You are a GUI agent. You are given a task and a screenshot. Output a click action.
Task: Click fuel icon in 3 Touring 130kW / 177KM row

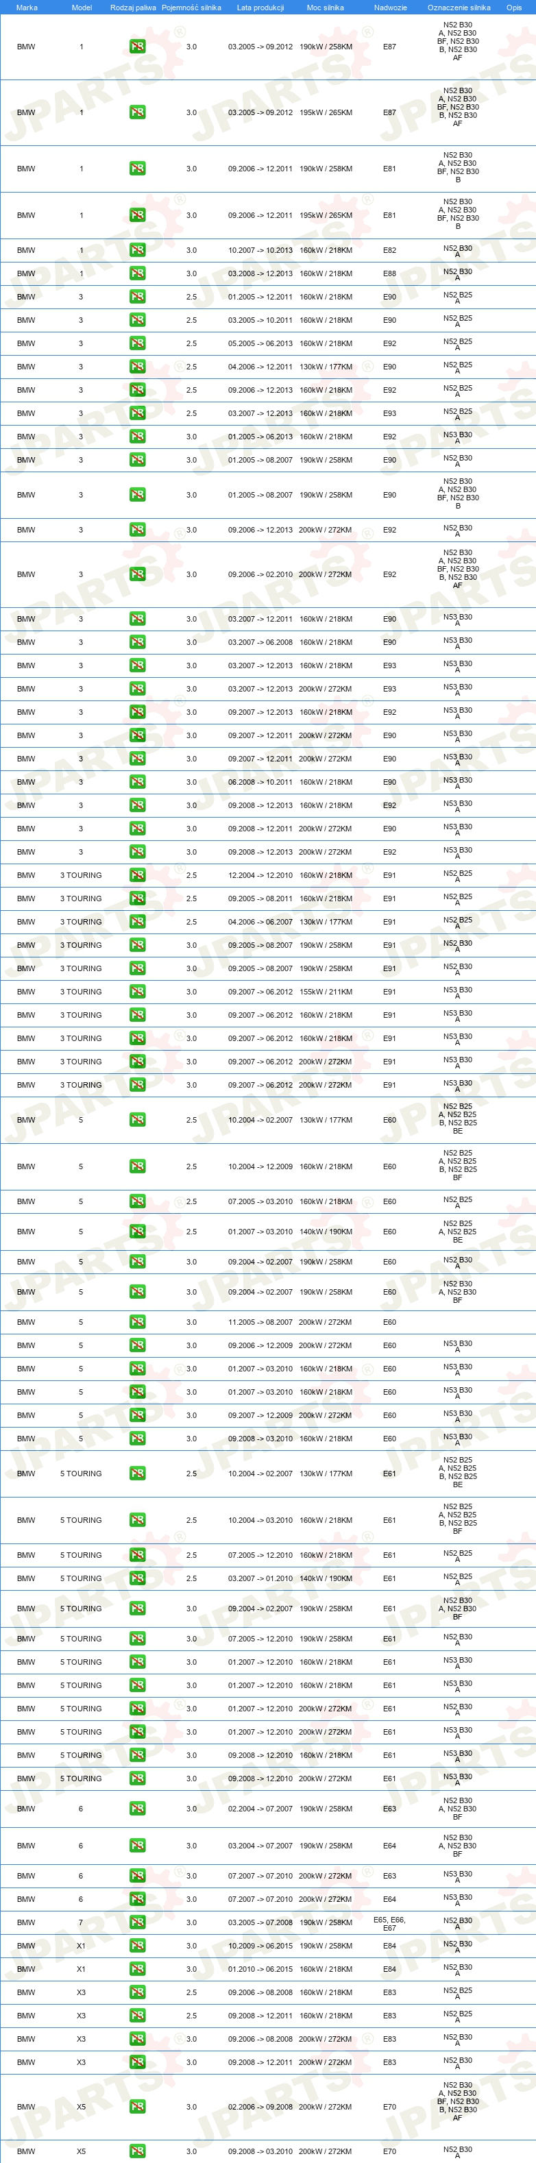(x=138, y=922)
